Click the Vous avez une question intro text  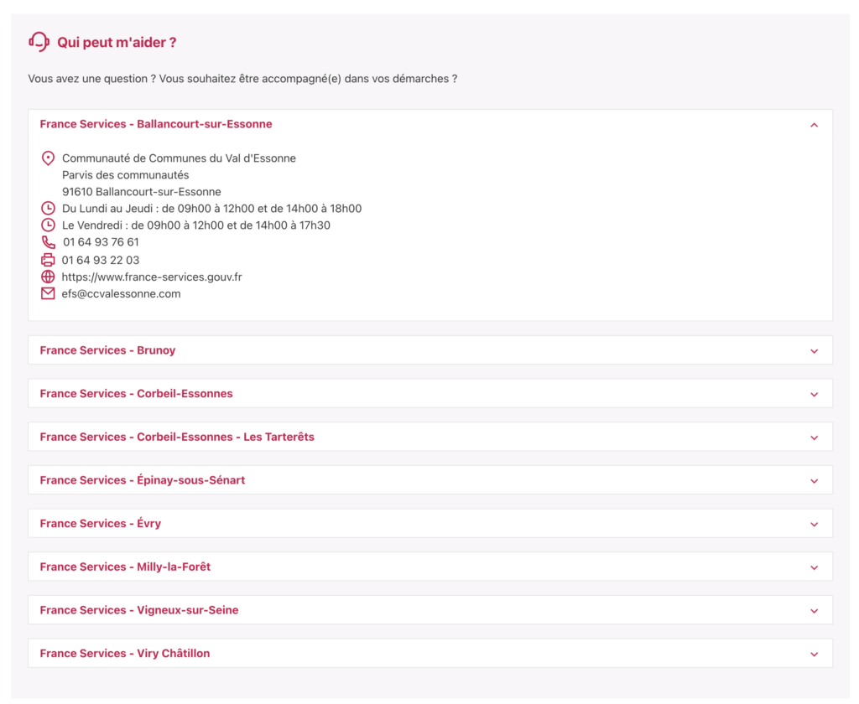click(x=242, y=79)
